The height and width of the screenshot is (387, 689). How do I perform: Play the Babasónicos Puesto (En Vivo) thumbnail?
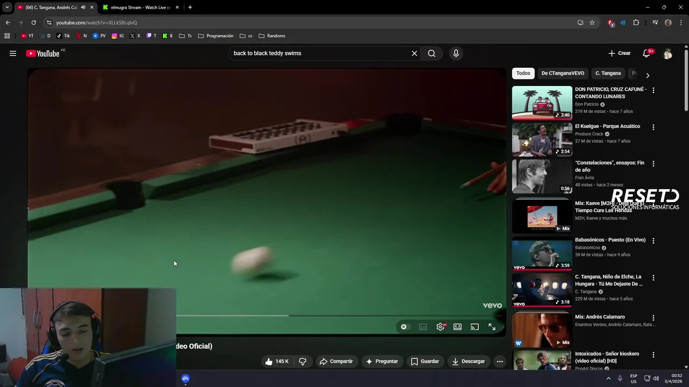point(542,253)
